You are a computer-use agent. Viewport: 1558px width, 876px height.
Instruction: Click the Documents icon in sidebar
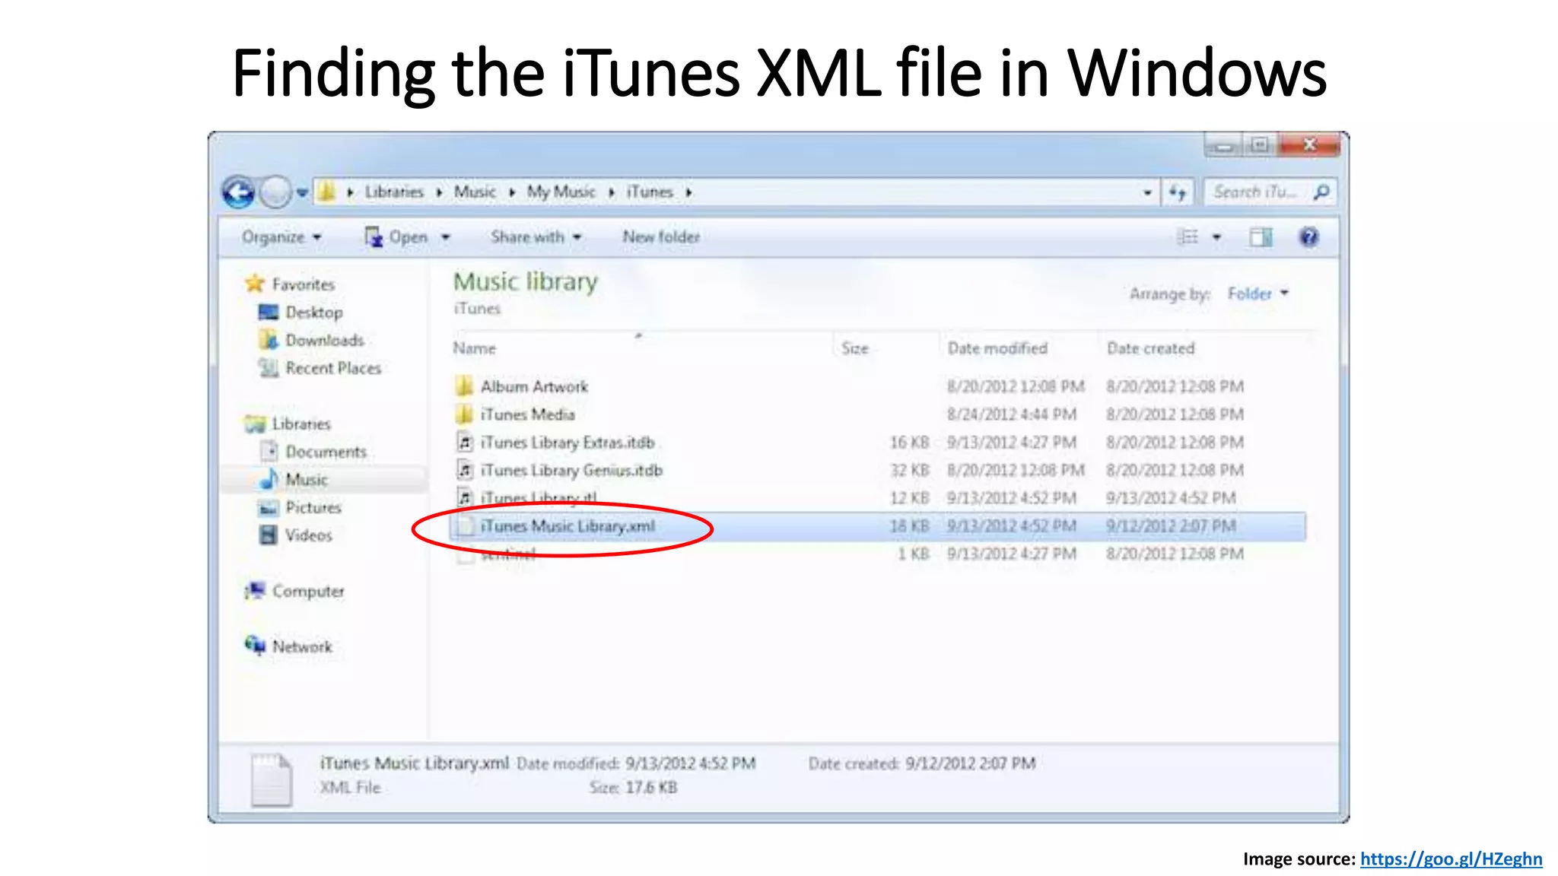click(269, 452)
